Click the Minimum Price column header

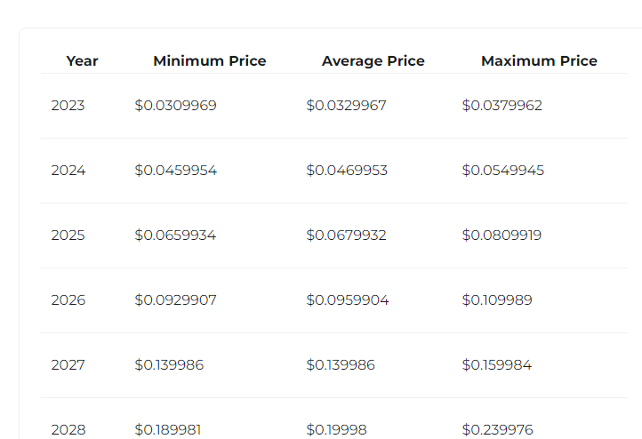[x=210, y=61]
